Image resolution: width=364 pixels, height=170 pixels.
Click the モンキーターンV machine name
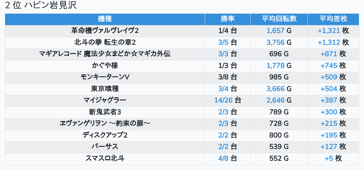click(105, 77)
